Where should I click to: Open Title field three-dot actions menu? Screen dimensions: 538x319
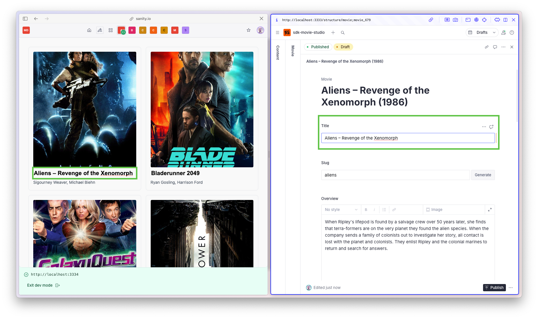(484, 127)
